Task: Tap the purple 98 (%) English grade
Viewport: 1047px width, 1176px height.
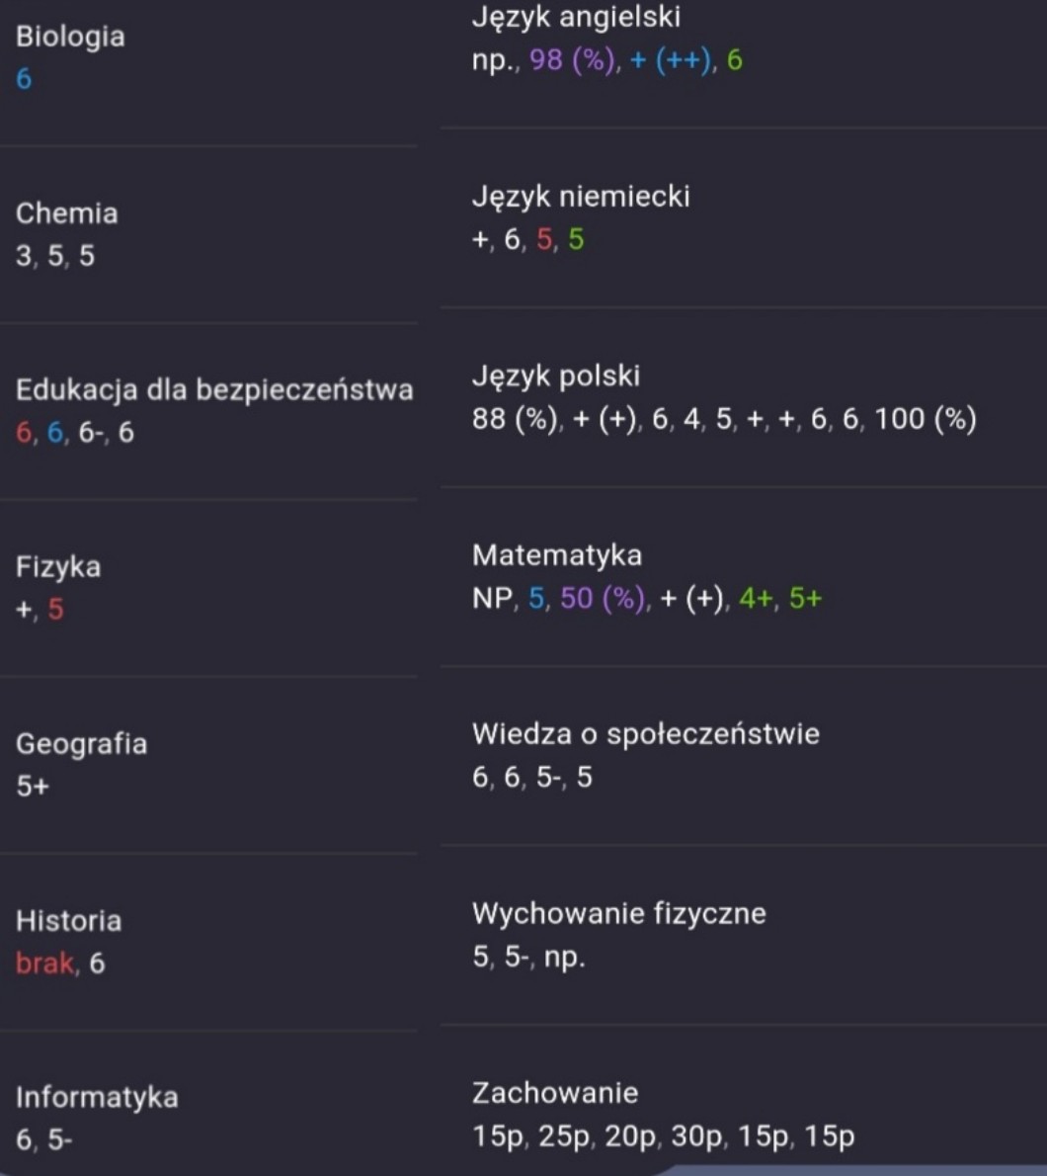Action: (572, 60)
